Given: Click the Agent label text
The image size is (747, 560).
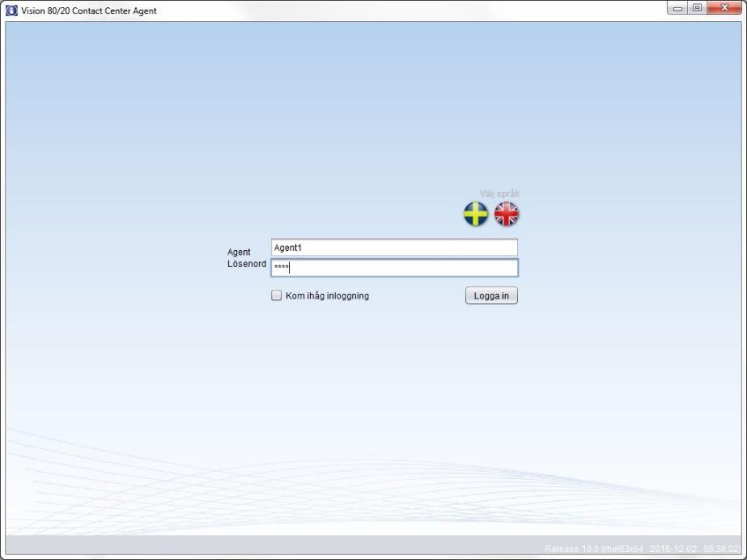Looking at the screenshot, I should pos(239,252).
